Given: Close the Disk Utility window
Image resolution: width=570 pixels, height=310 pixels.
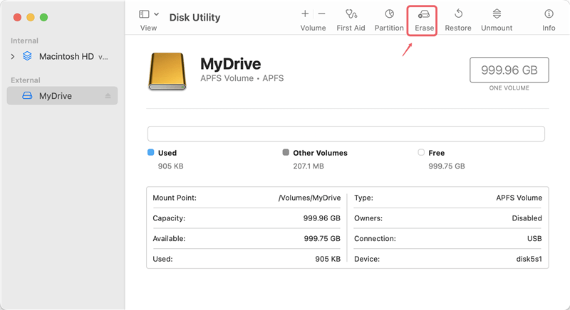Looking at the screenshot, I should [17, 17].
